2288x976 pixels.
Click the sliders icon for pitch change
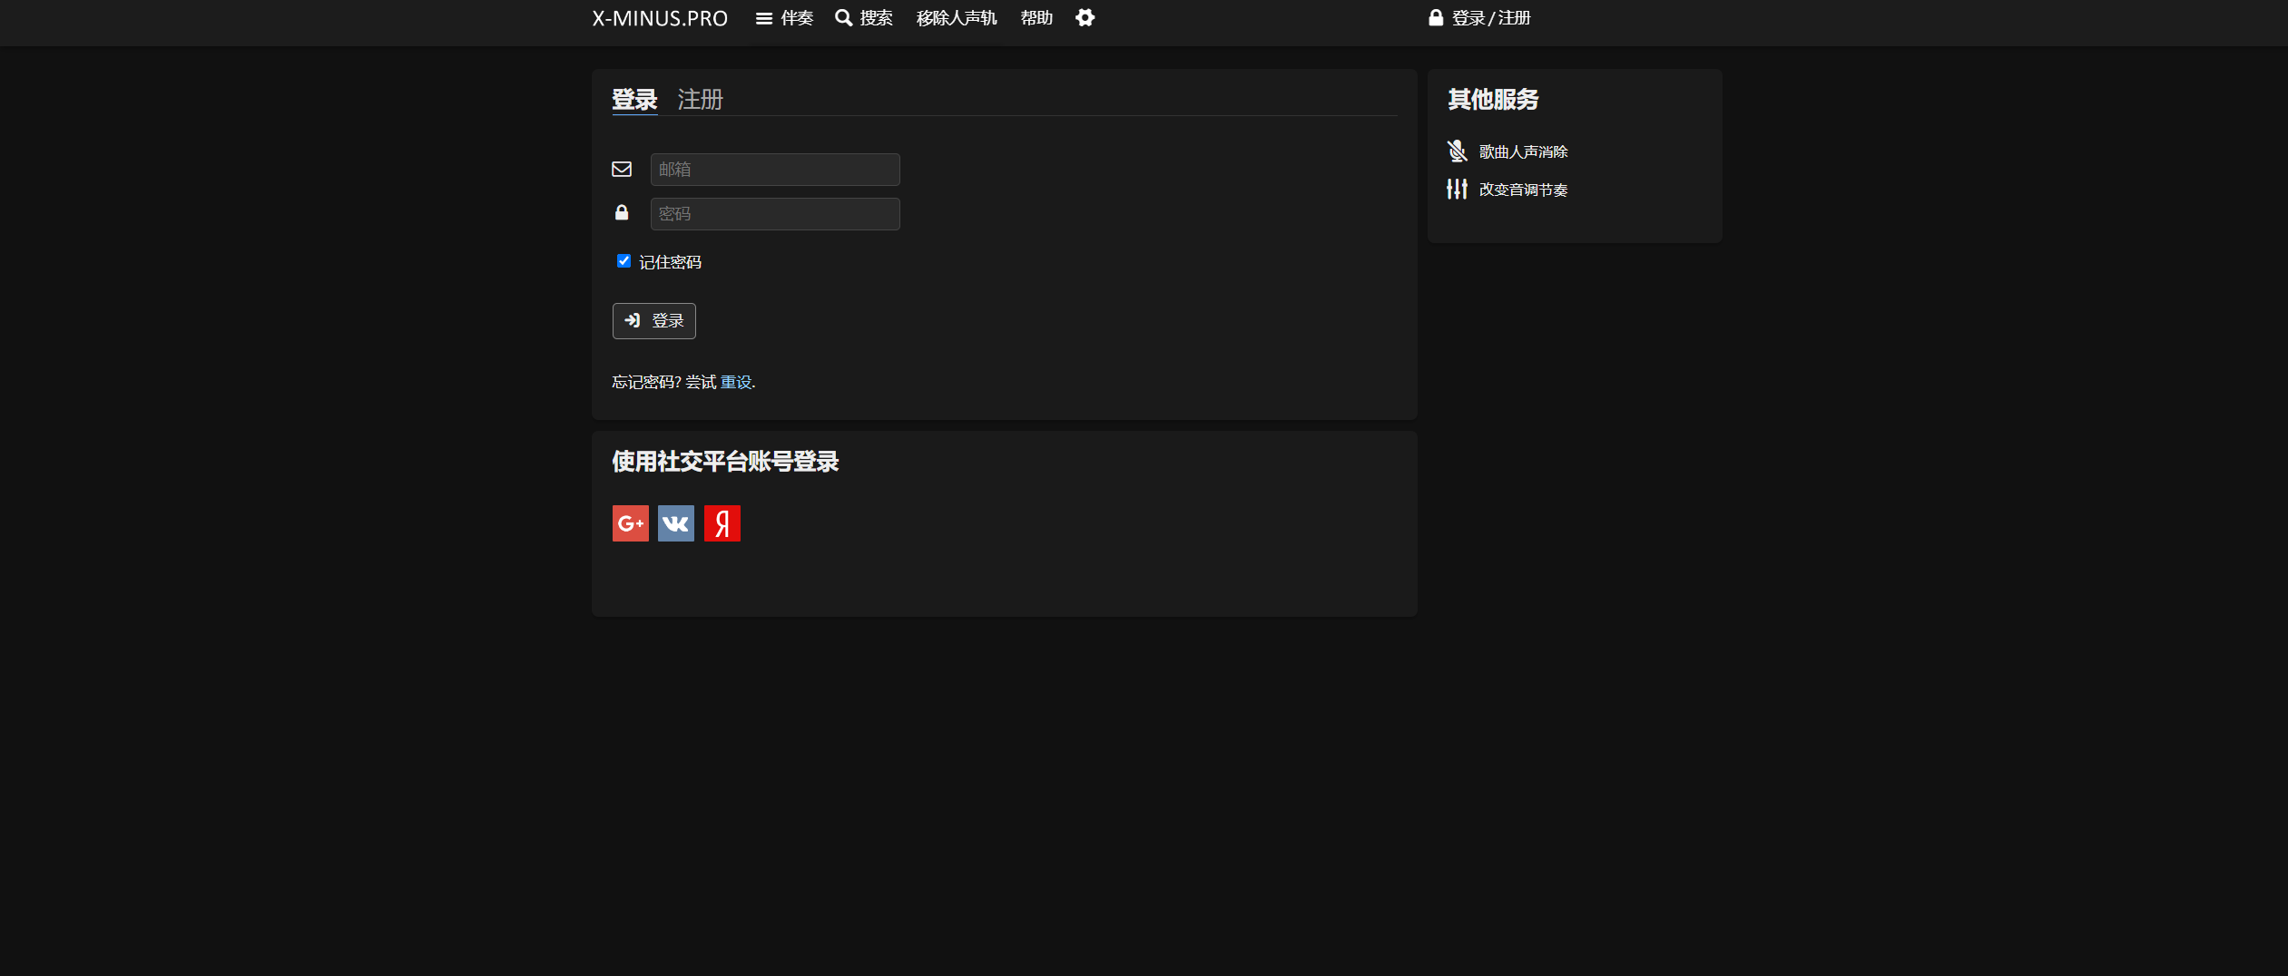[x=1457, y=189]
